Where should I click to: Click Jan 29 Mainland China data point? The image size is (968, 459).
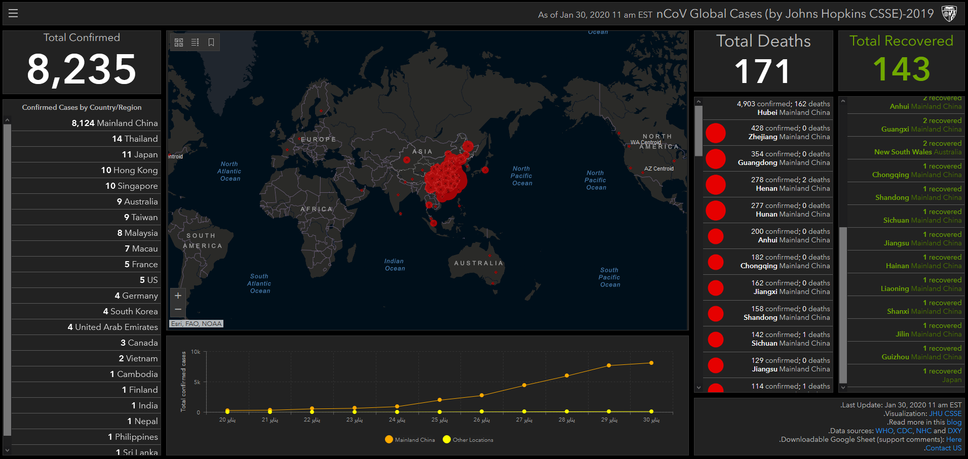609,365
